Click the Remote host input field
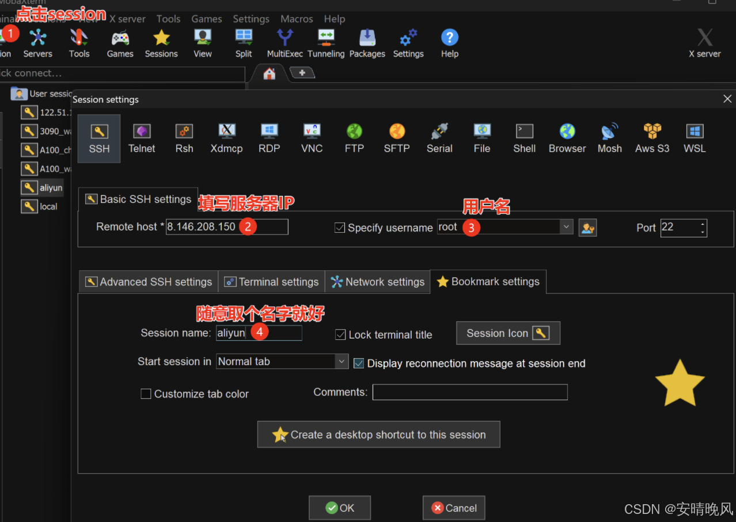Image resolution: width=736 pixels, height=522 pixels. 227,227
